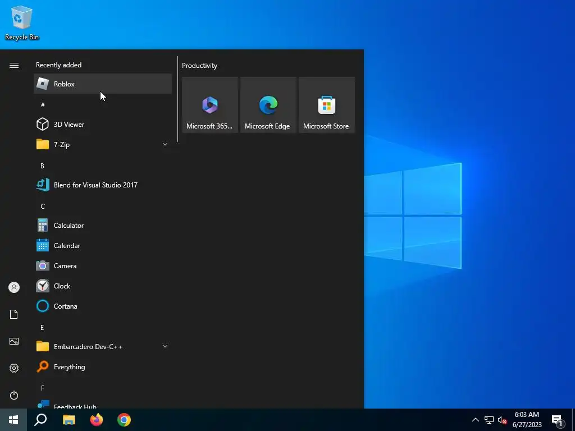The image size is (575, 431).
Task: Click the network status tray icon
Action: [489, 420]
